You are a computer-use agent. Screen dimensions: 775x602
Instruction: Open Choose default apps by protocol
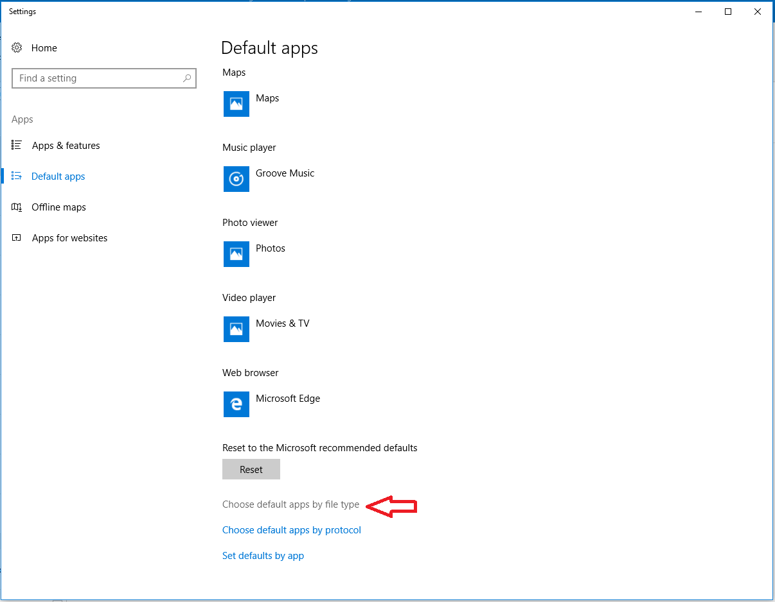(291, 530)
